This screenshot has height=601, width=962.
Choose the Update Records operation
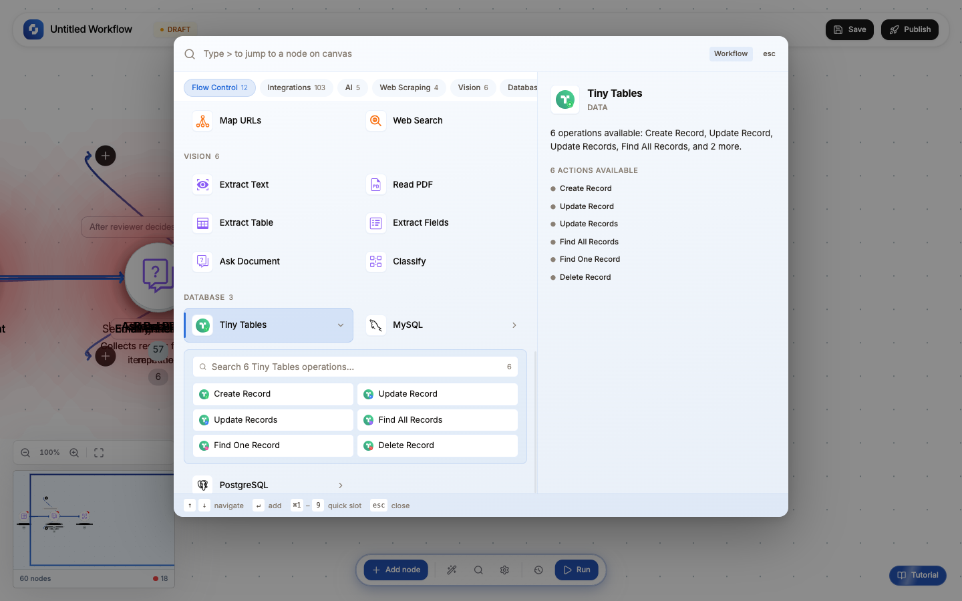pos(273,420)
